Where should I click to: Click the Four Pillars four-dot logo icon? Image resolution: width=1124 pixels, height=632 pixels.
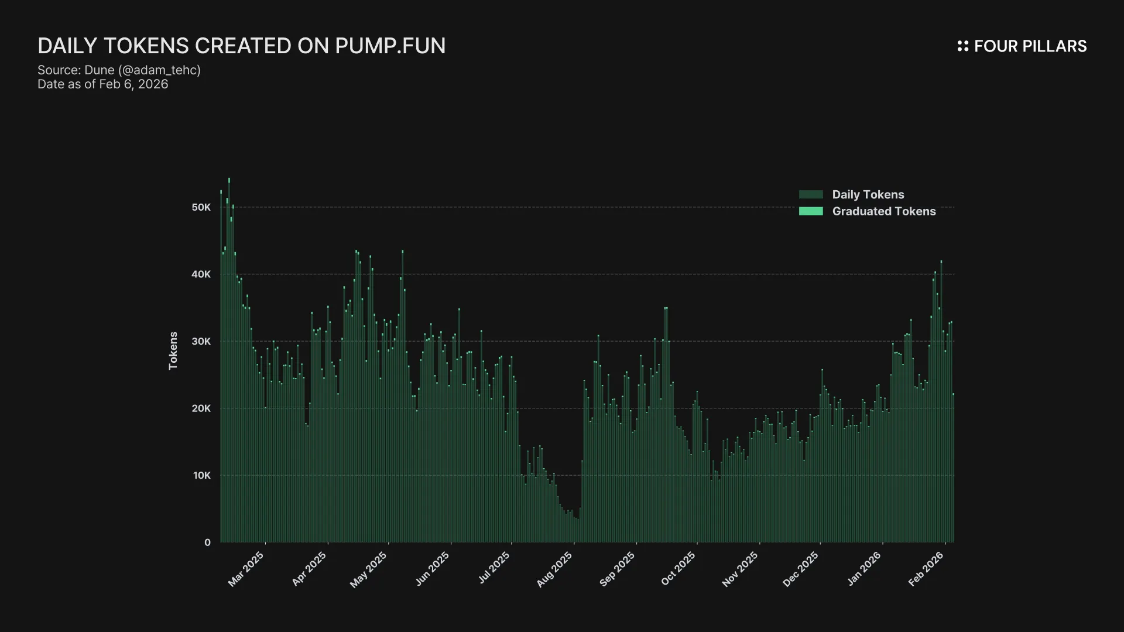962,46
